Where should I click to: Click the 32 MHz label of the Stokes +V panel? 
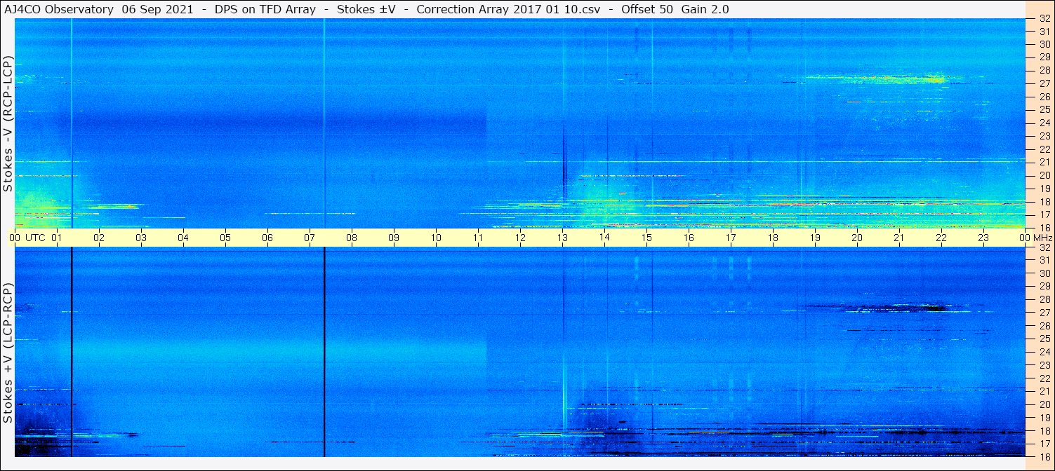coord(1044,247)
